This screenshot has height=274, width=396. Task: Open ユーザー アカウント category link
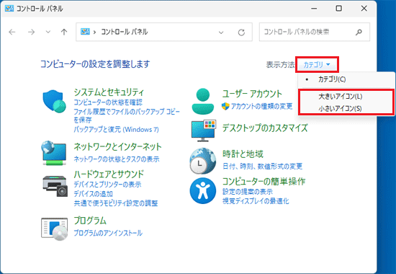252,94
